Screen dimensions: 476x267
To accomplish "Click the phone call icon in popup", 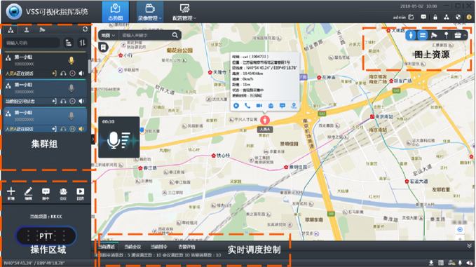I will tap(247, 106).
